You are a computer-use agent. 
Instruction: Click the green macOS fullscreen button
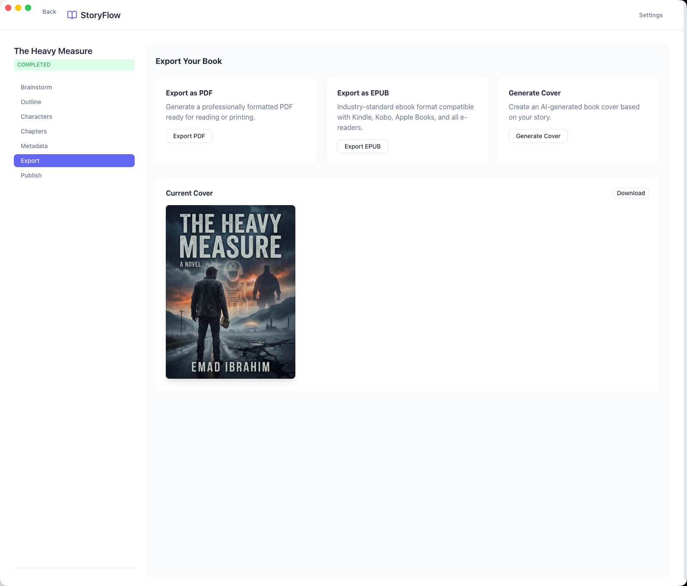click(x=28, y=8)
